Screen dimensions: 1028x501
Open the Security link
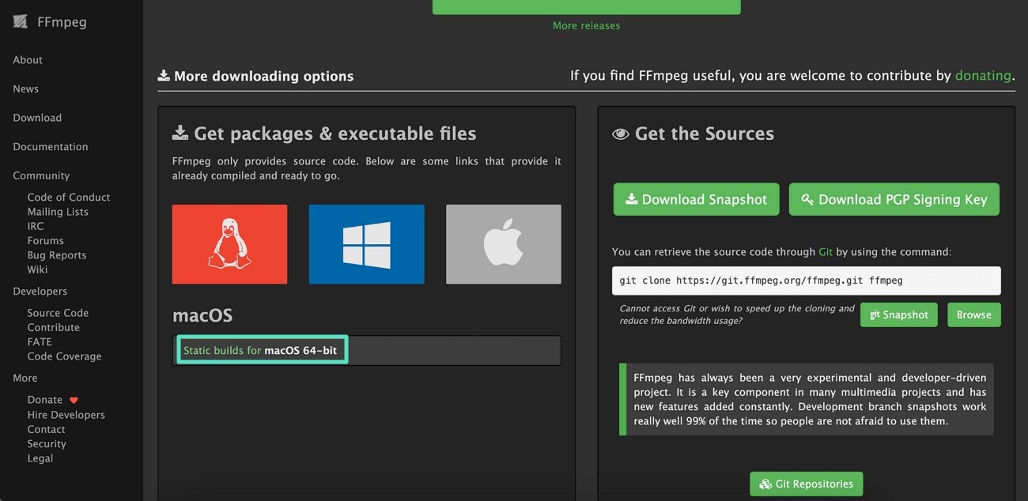[x=47, y=444]
